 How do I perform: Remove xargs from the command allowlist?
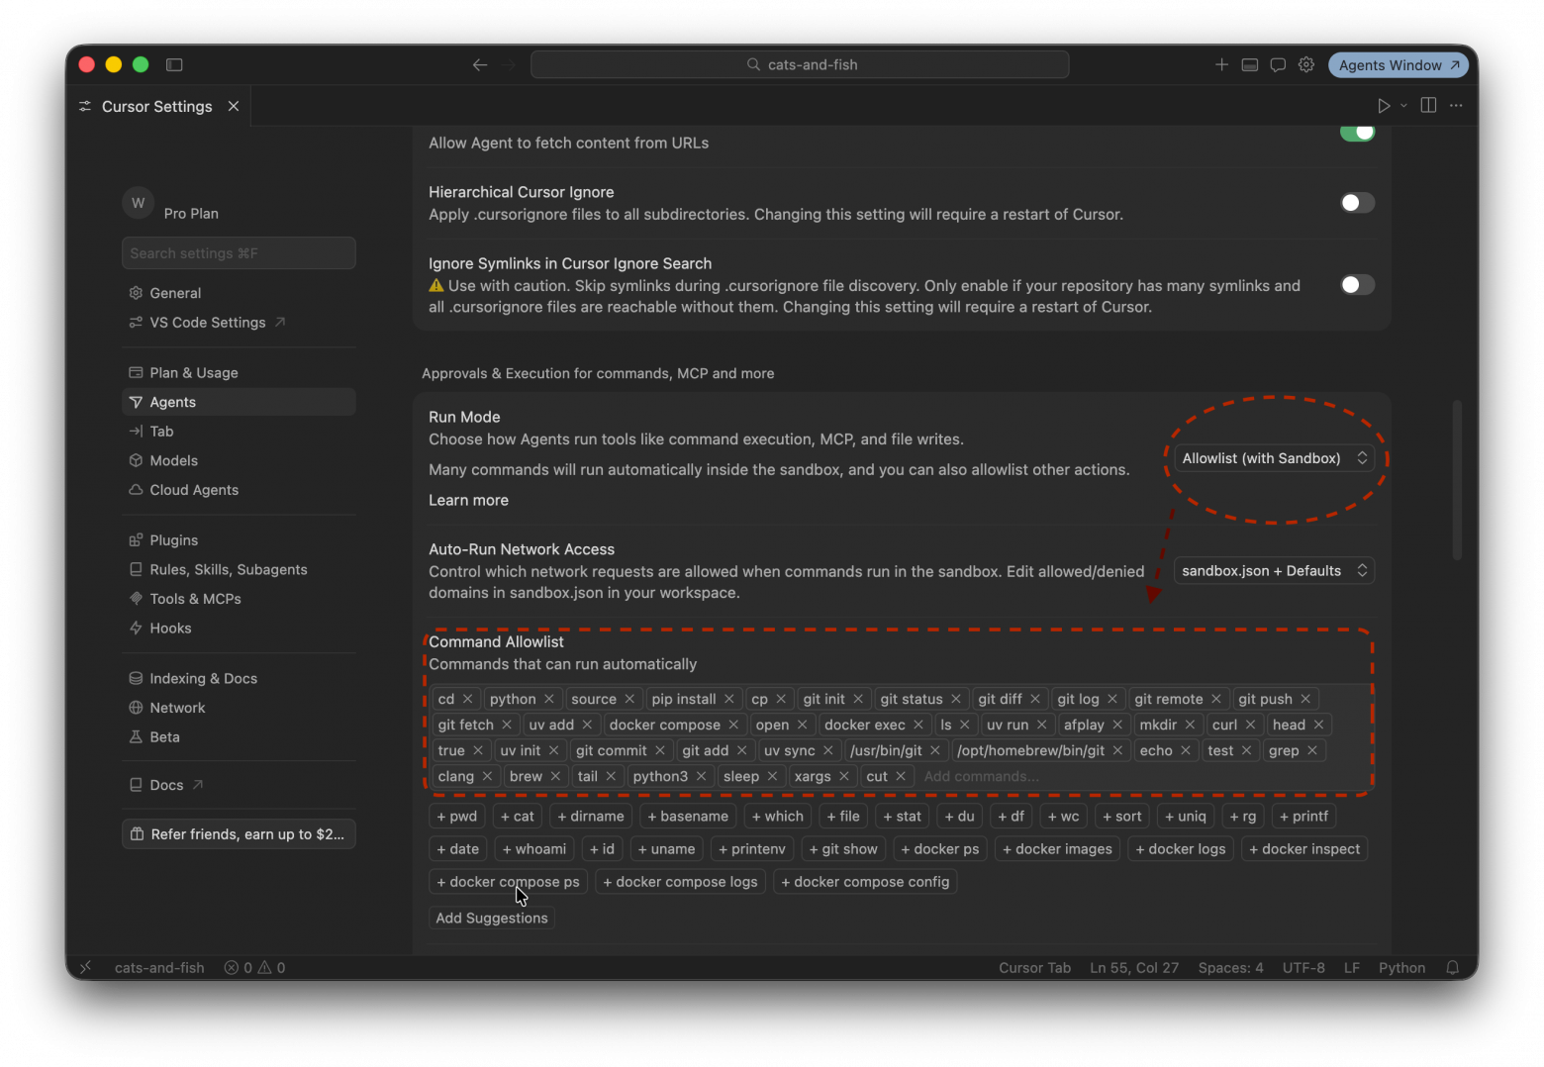tap(844, 776)
